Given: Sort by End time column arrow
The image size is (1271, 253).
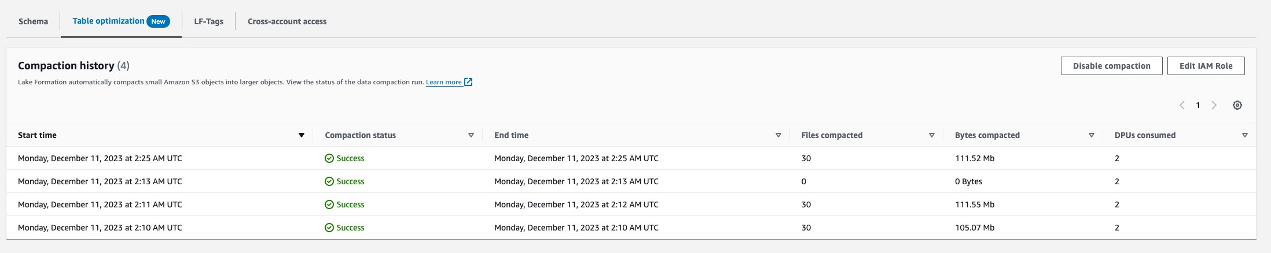Looking at the screenshot, I should coord(778,135).
